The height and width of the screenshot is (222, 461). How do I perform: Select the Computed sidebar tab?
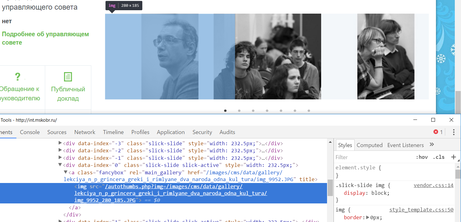tap(370, 145)
